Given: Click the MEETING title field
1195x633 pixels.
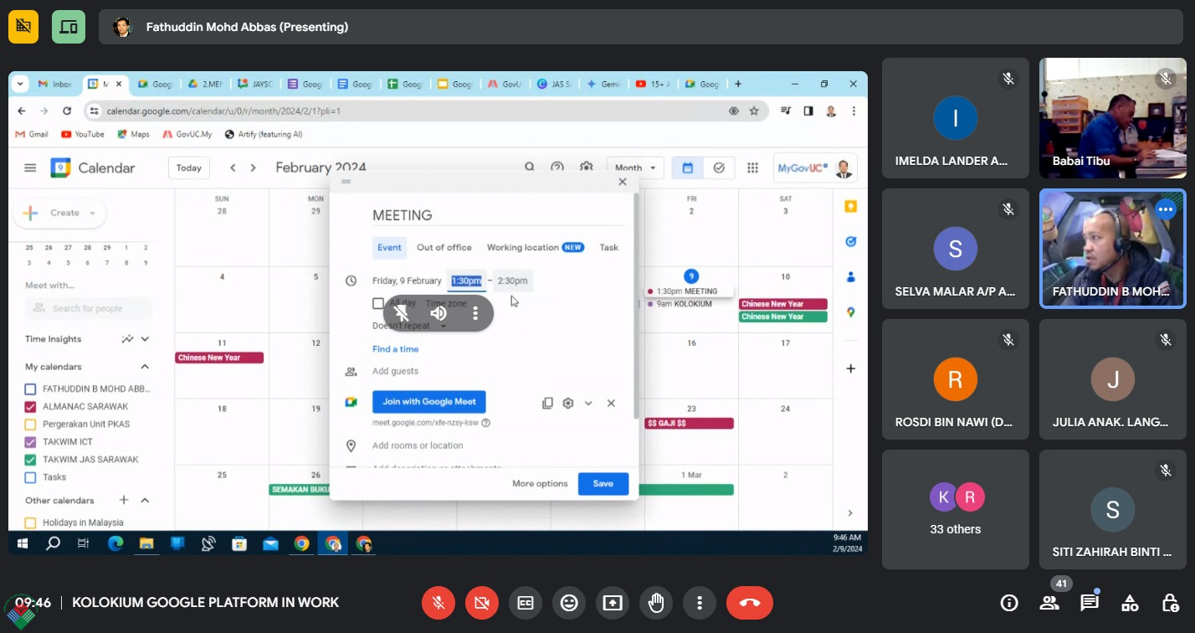Looking at the screenshot, I should (x=498, y=215).
